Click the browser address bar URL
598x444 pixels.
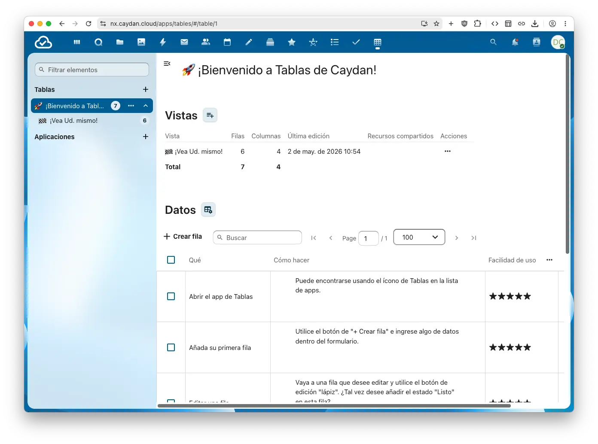(x=164, y=24)
